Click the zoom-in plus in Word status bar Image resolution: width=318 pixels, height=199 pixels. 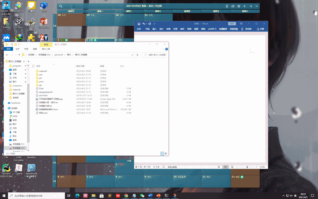click(x=256, y=167)
